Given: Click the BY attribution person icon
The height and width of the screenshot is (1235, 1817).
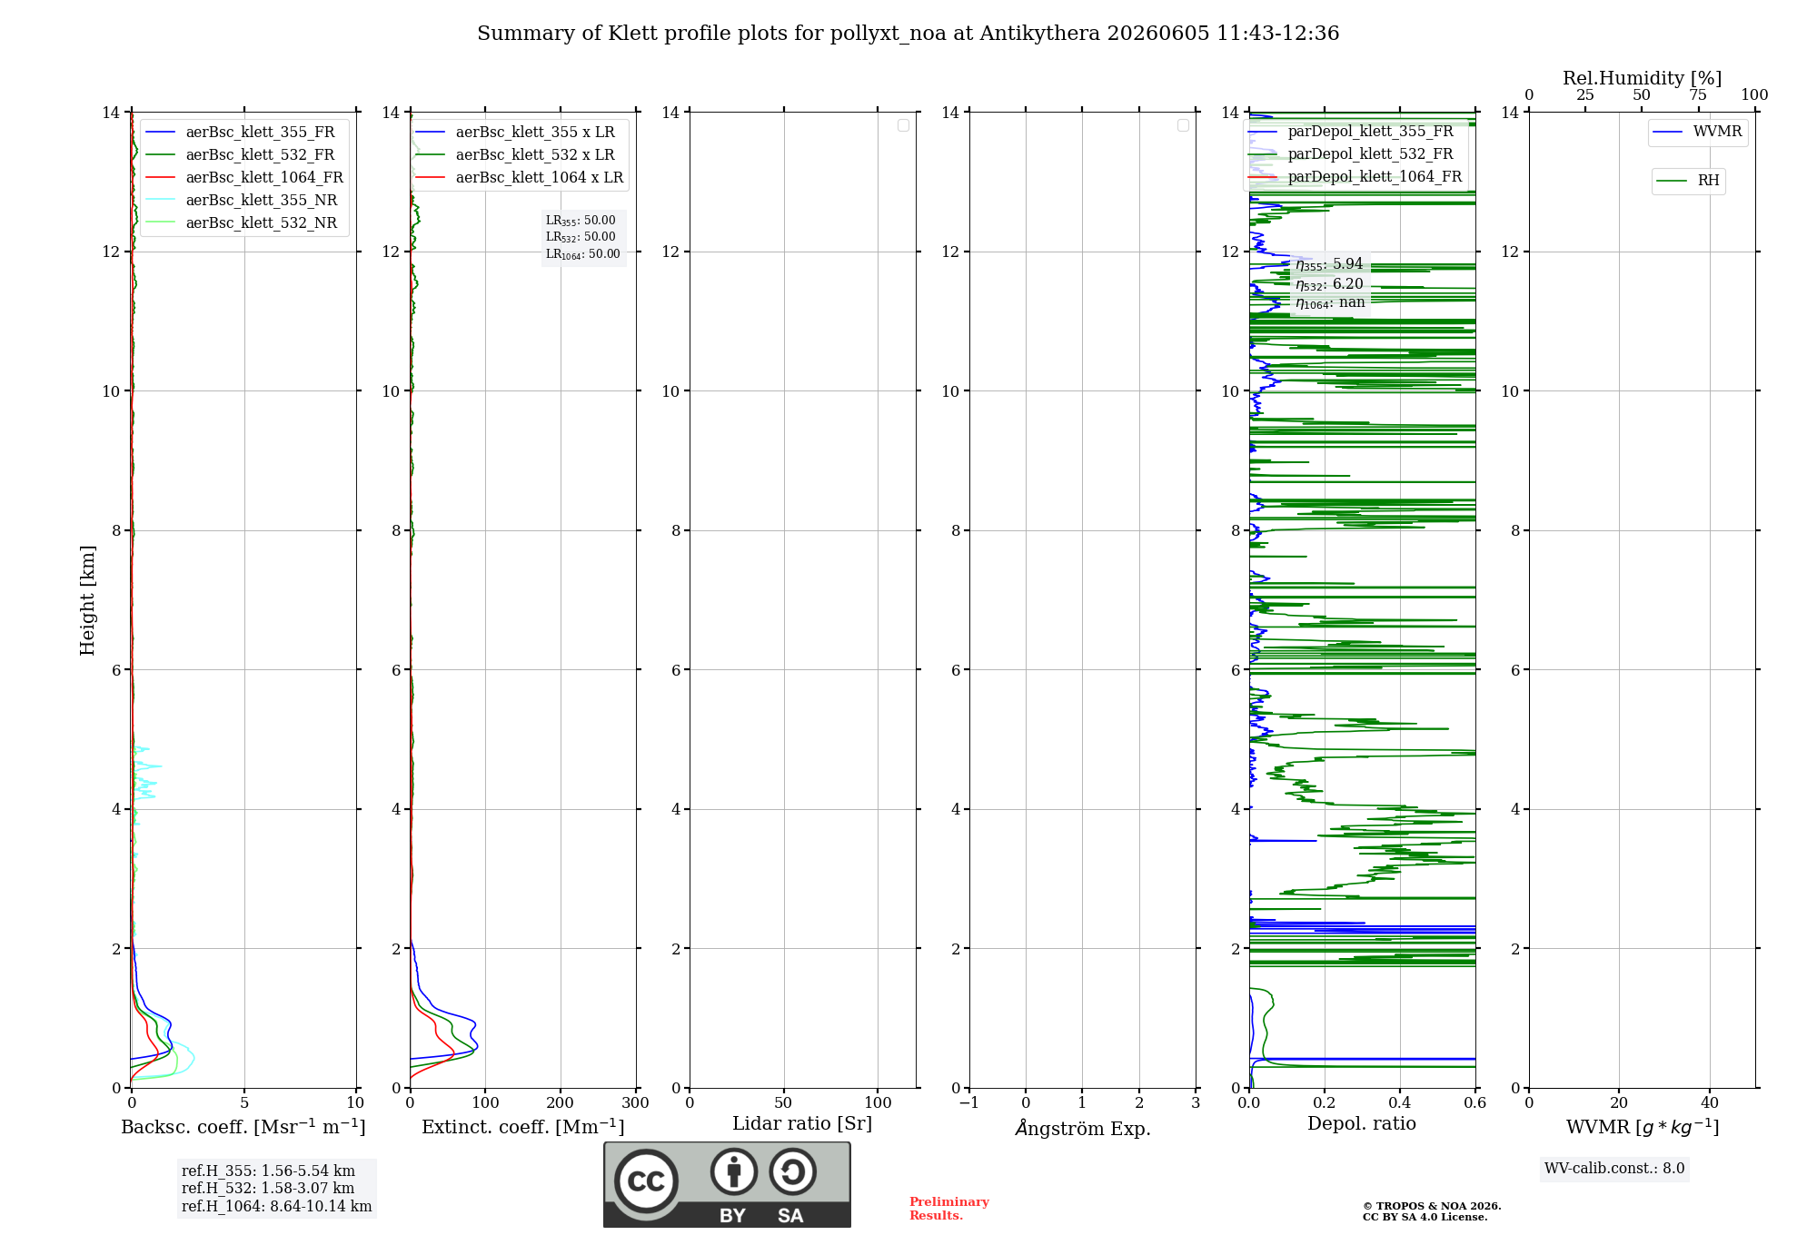Looking at the screenshot, I should 734,1171.
